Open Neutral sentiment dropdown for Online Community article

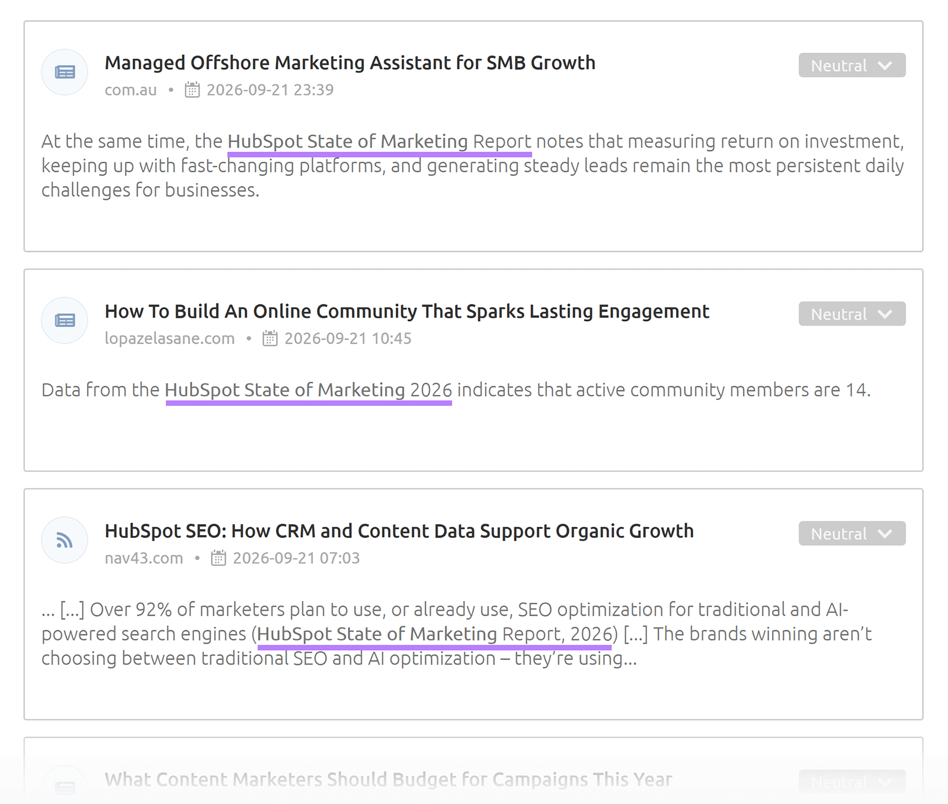852,314
